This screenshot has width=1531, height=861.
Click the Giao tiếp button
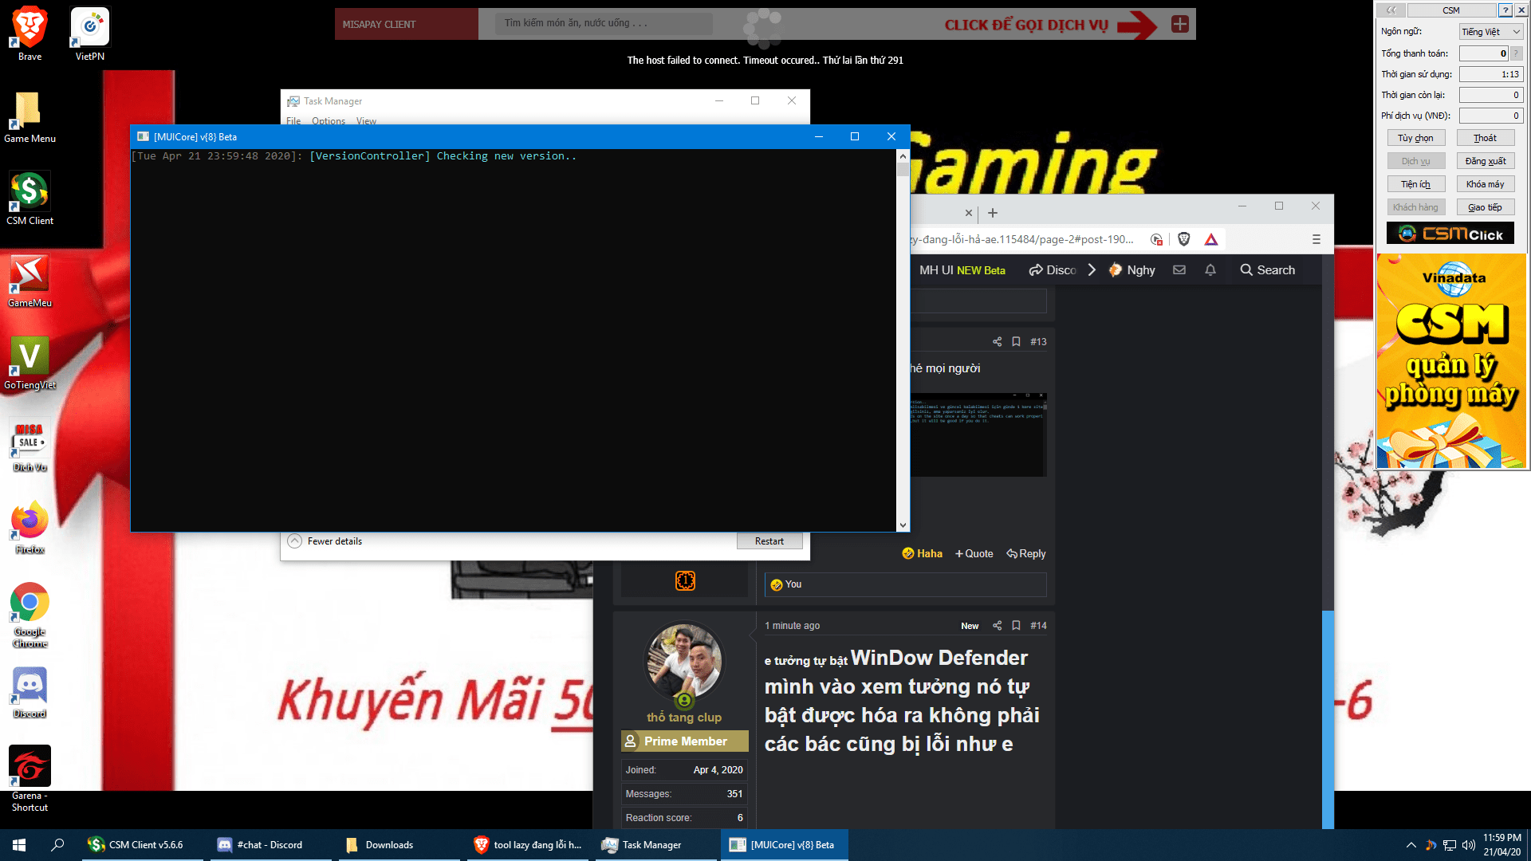pyautogui.click(x=1485, y=207)
